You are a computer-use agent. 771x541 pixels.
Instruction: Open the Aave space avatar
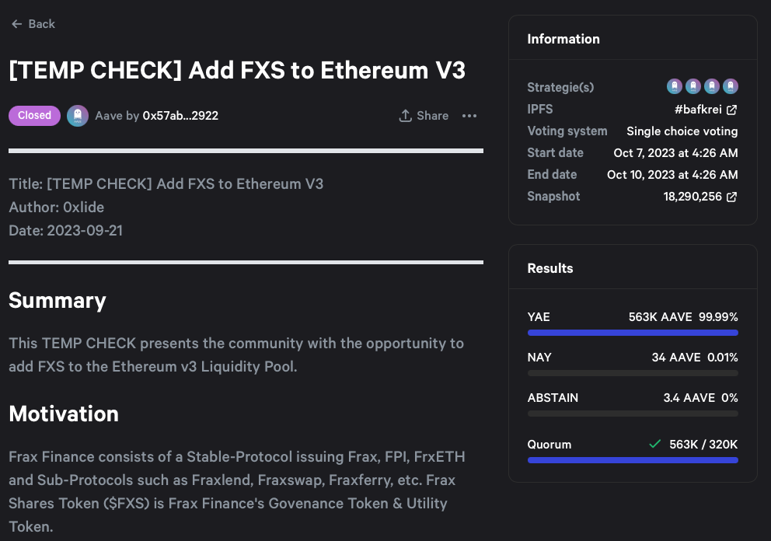[x=78, y=116]
